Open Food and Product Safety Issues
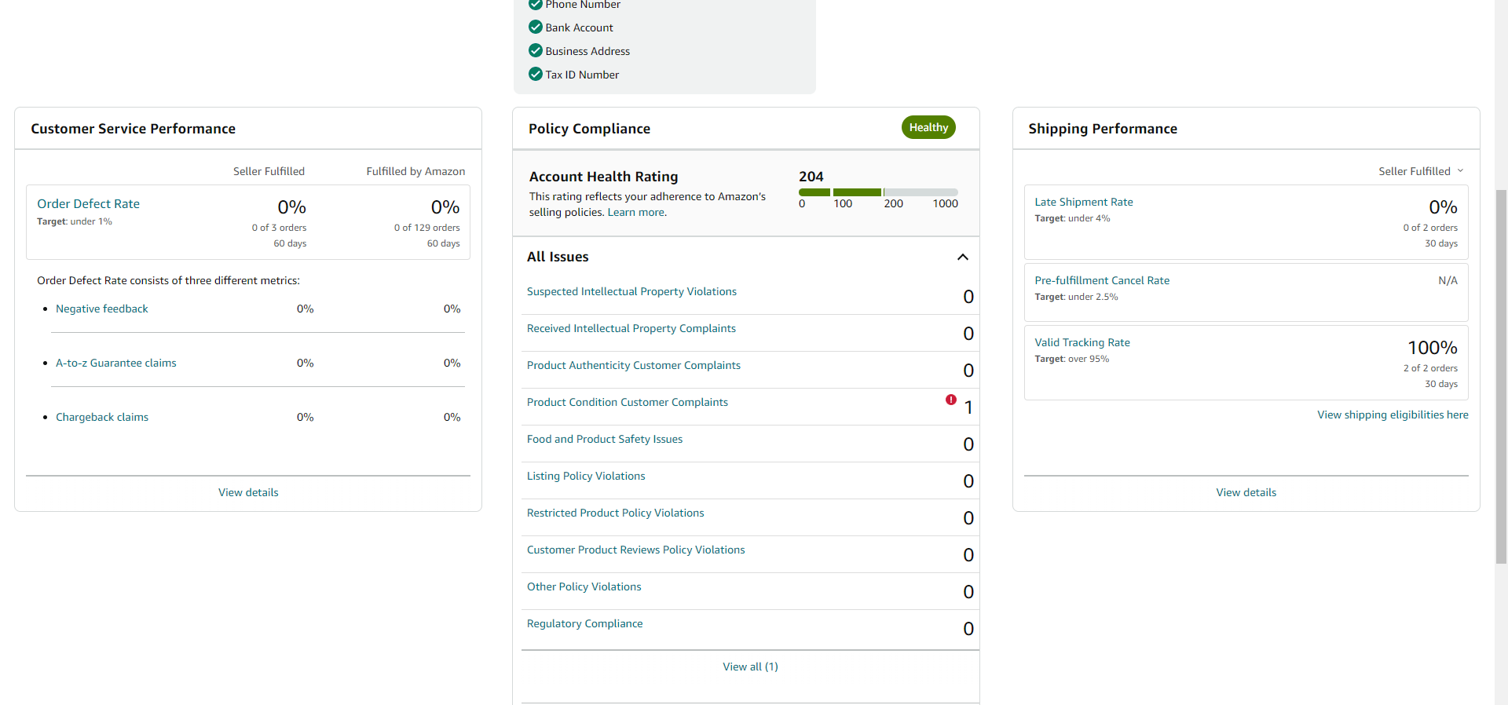 (605, 439)
